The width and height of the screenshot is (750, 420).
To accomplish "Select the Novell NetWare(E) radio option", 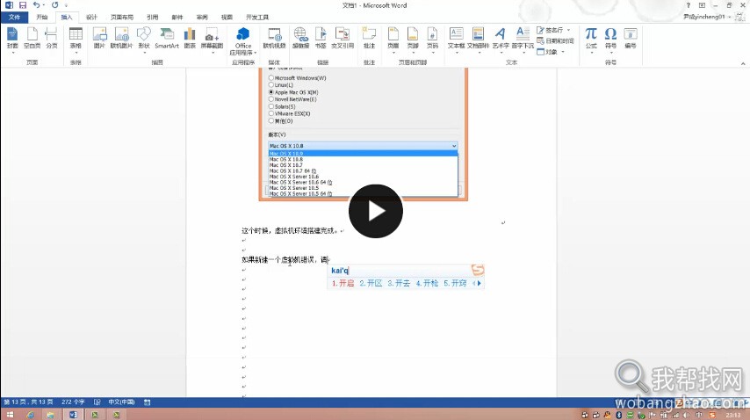I will (271, 99).
